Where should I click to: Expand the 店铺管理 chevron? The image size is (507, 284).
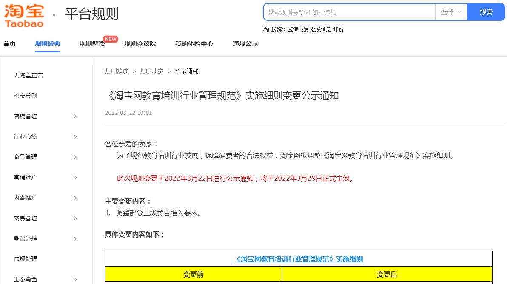point(75,116)
